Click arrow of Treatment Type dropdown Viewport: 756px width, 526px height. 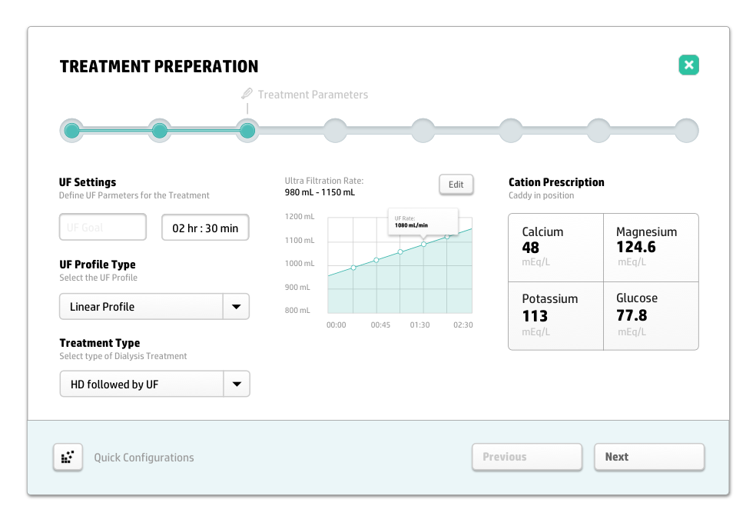point(237,384)
